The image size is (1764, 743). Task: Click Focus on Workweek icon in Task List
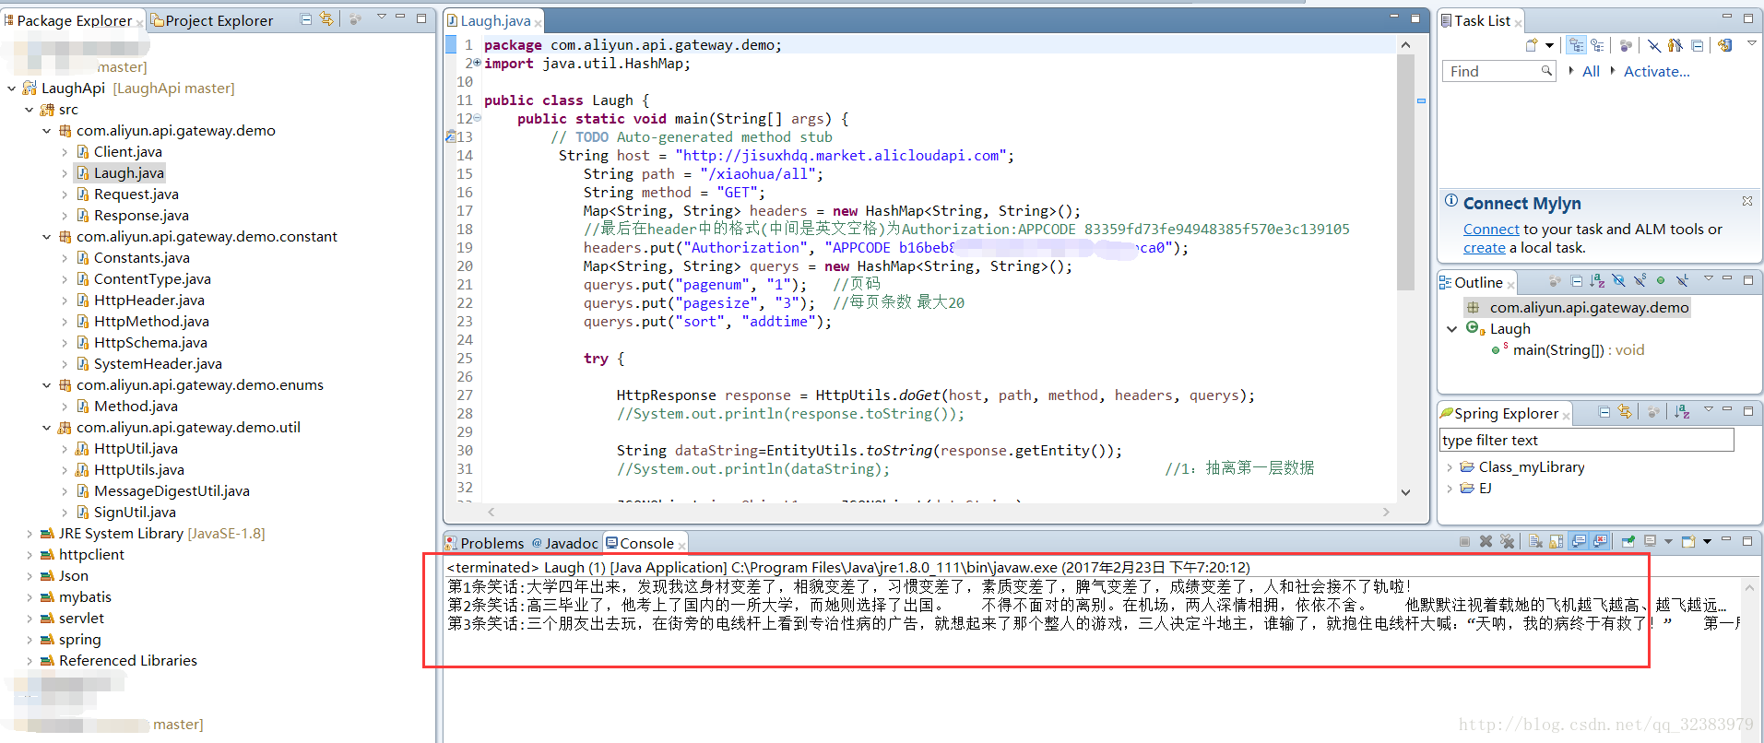pyautogui.click(x=1626, y=45)
